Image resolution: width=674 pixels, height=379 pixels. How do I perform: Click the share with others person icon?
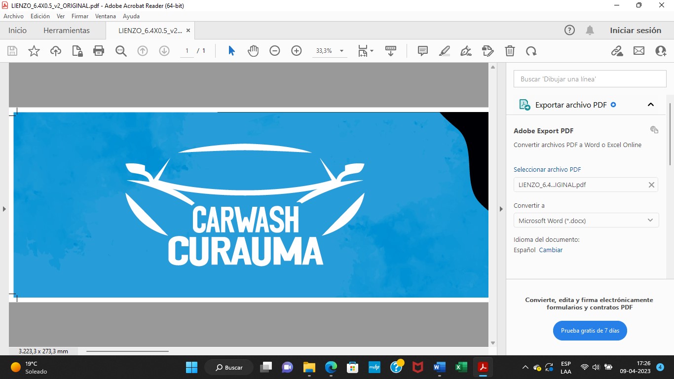pyautogui.click(x=661, y=51)
